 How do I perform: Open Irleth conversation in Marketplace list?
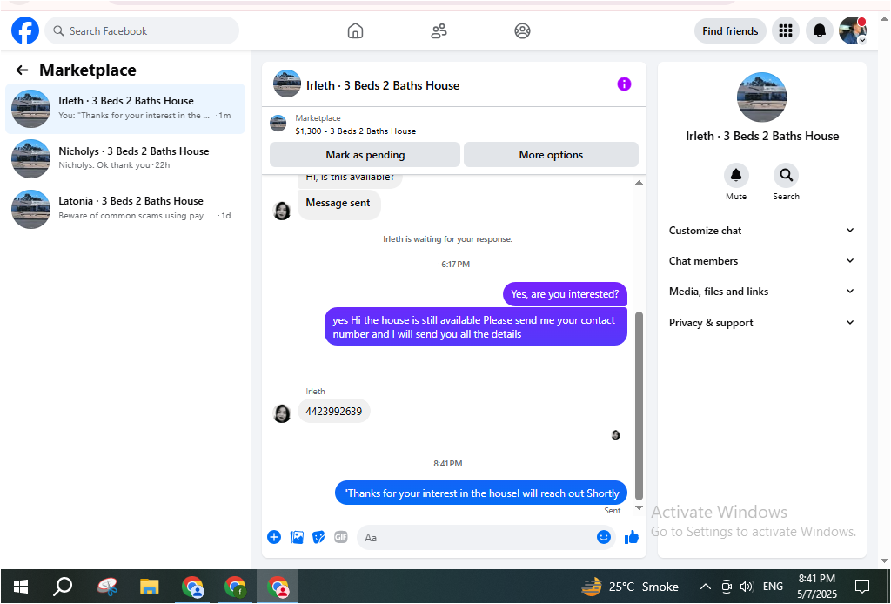125,109
